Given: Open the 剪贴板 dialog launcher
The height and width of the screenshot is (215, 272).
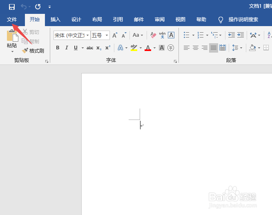Looking at the screenshot, I should point(47,61).
